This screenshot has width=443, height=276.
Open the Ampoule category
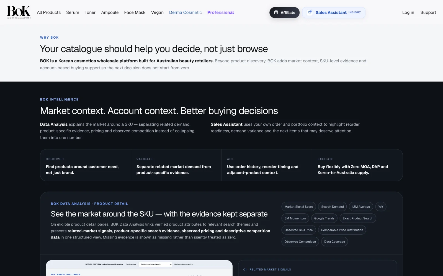click(110, 12)
